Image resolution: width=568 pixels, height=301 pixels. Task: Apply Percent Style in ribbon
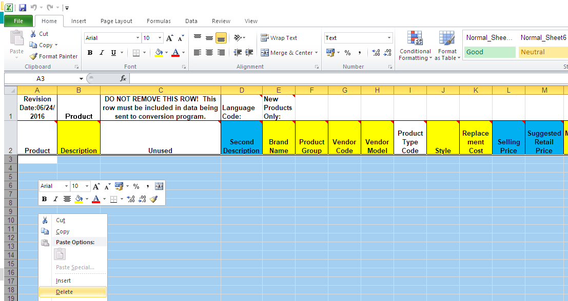coord(348,53)
